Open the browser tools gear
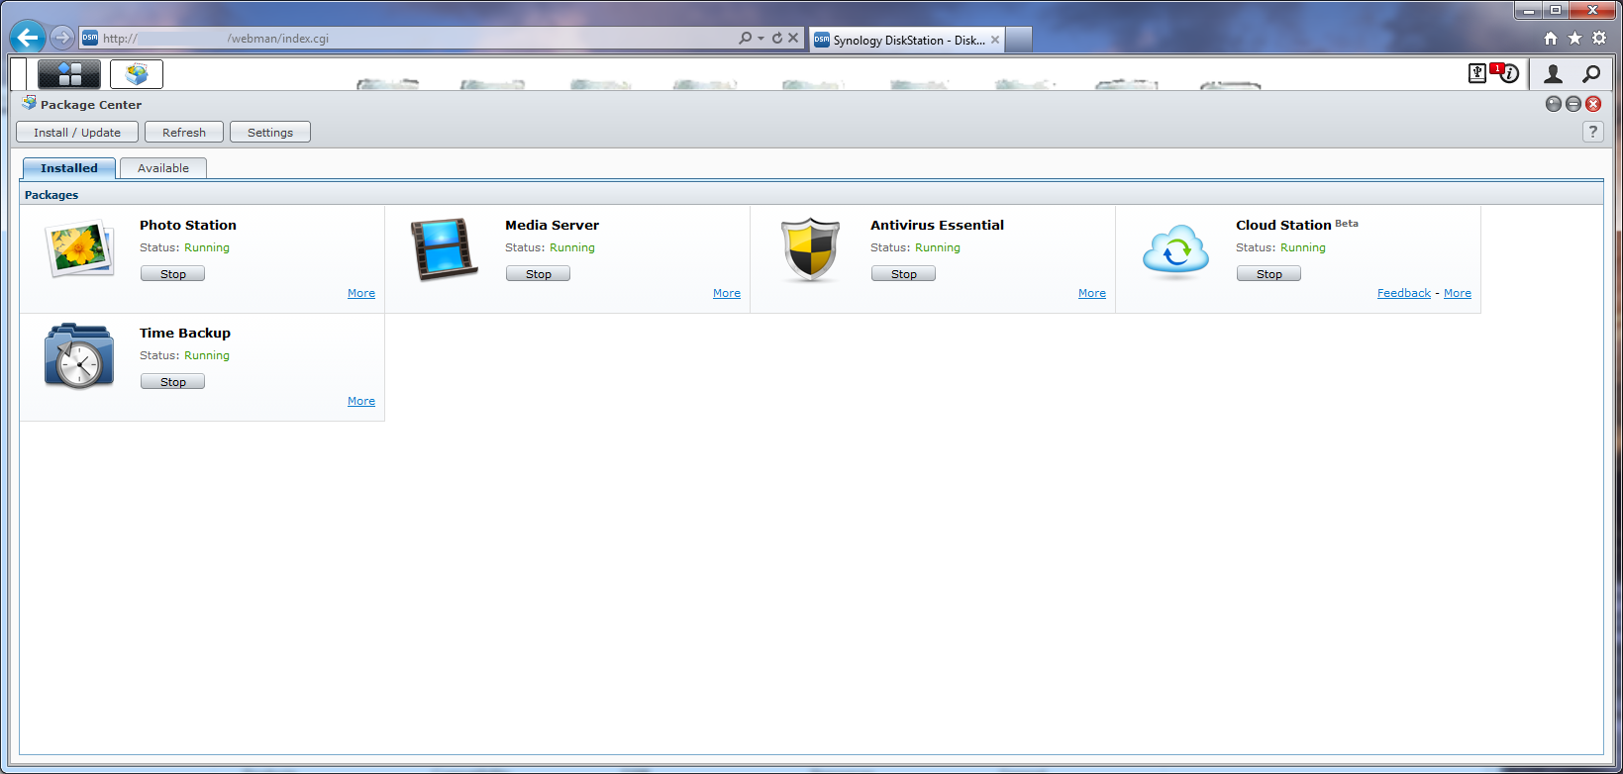Screen dimensions: 1623x774 click(1599, 38)
